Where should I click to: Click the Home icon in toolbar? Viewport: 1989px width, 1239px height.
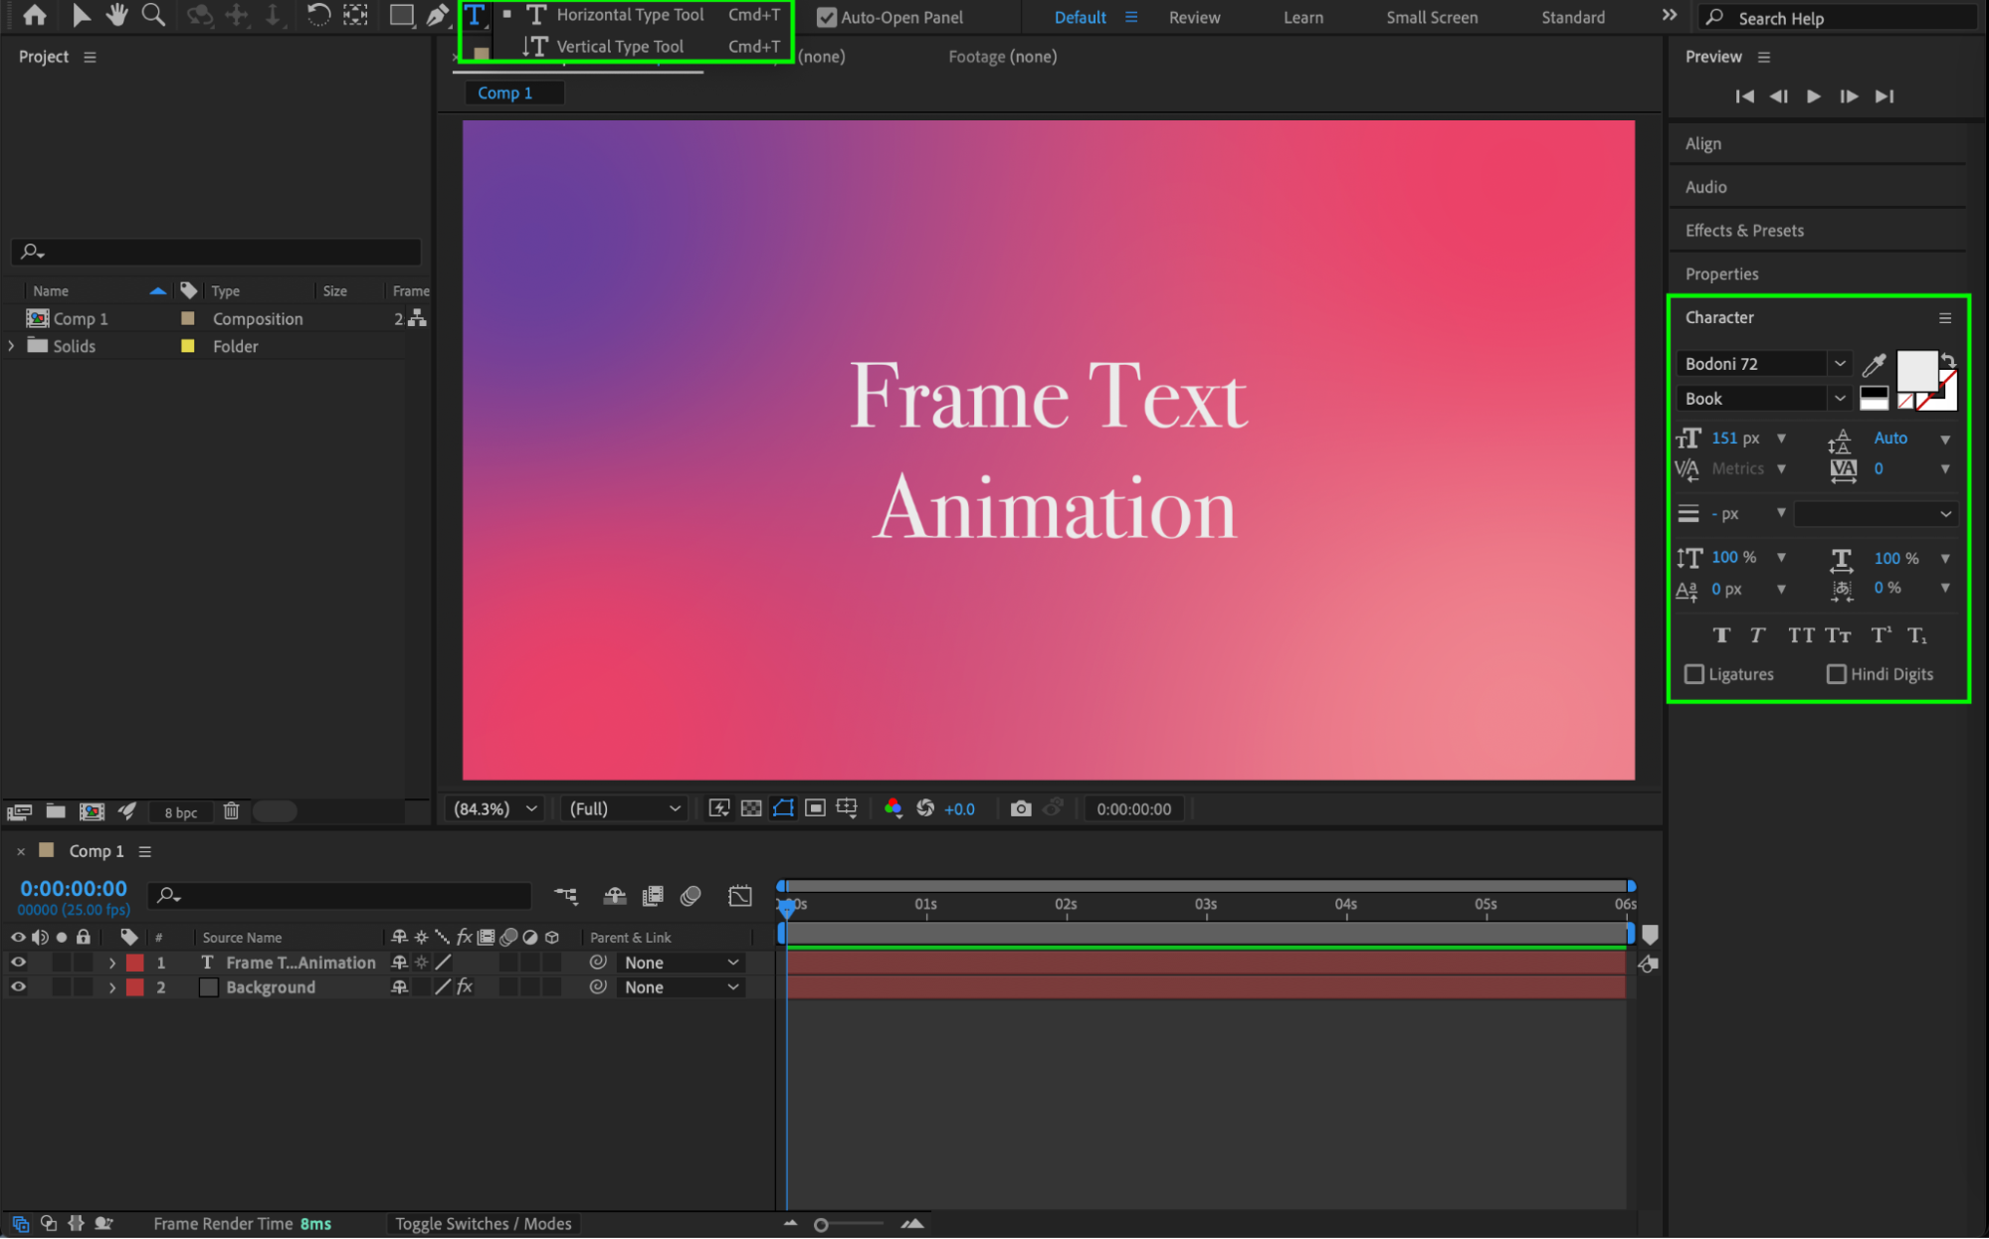click(x=35, y=15)
